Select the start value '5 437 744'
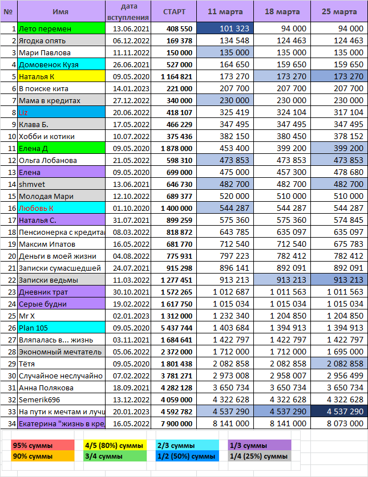 [173, 328]
